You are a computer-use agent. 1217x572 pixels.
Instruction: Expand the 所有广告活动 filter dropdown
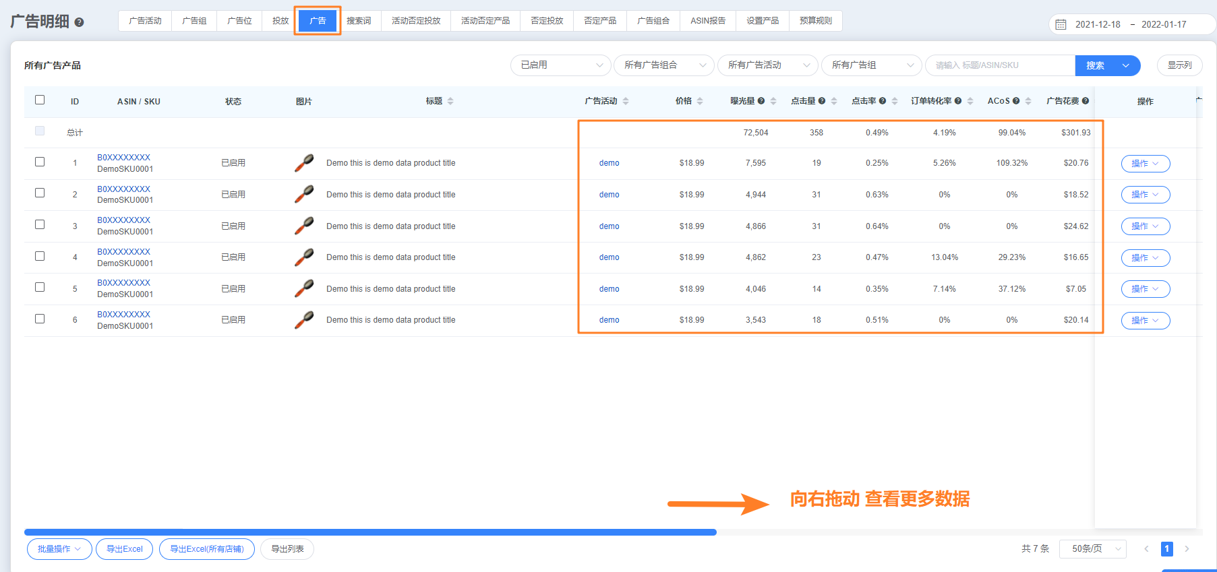pos(768,65)
